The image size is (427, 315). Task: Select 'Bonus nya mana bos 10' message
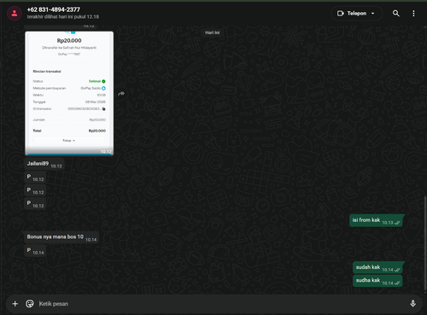click(61, 237)
